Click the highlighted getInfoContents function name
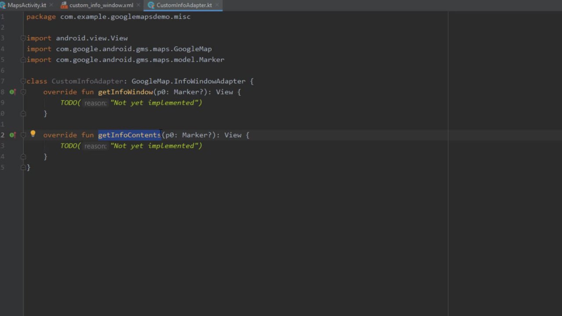 point(130,135)
